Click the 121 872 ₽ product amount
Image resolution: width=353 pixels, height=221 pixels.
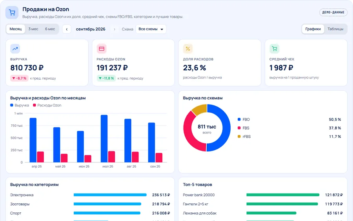click(334, 195)
